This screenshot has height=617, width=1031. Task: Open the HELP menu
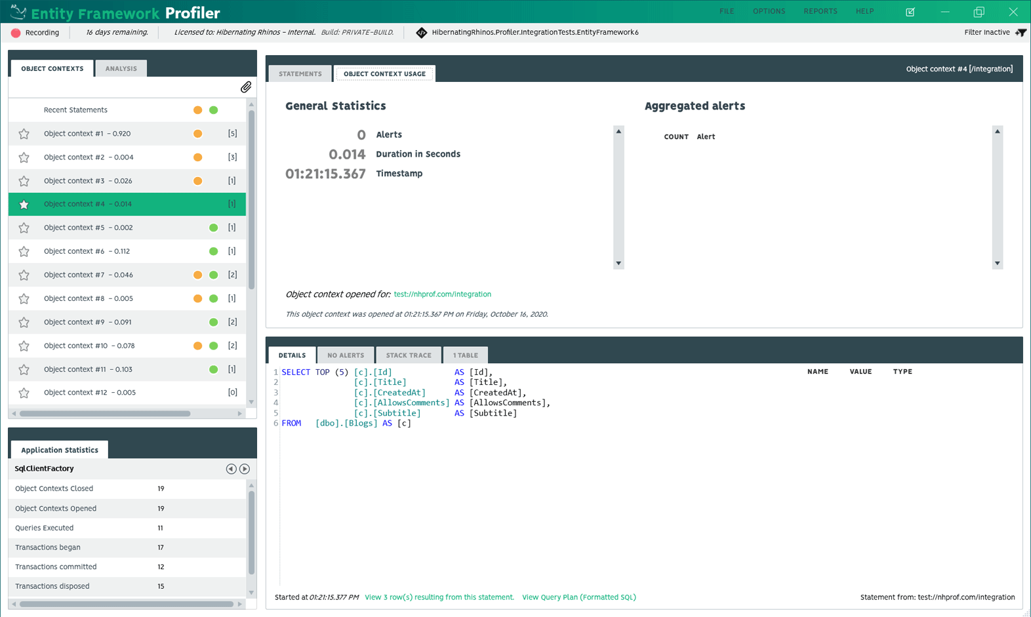click(x=864, y=11)
